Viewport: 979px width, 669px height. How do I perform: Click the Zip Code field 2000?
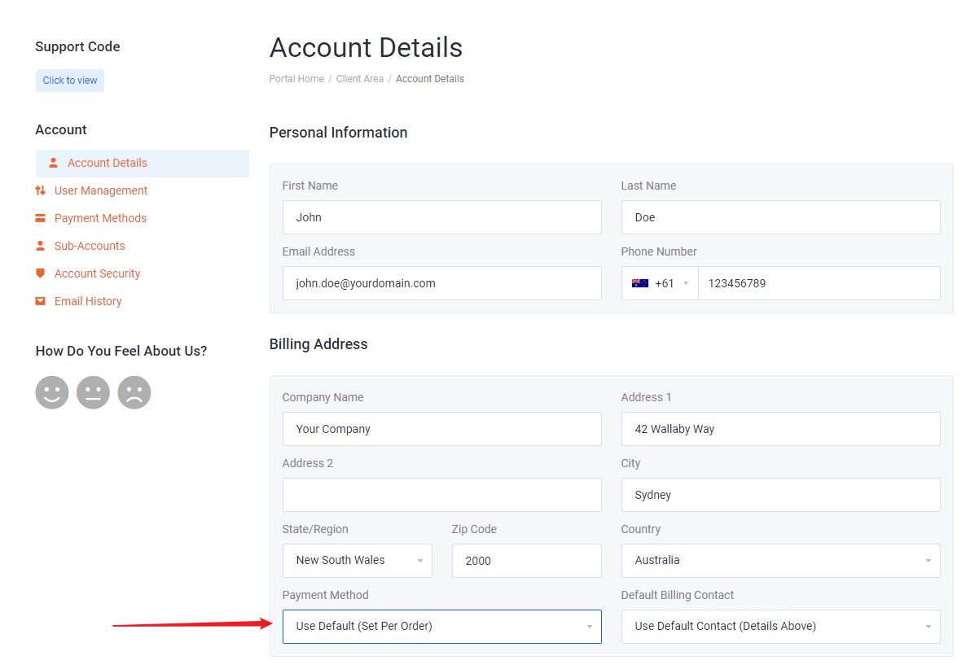(x=527, y=561)
